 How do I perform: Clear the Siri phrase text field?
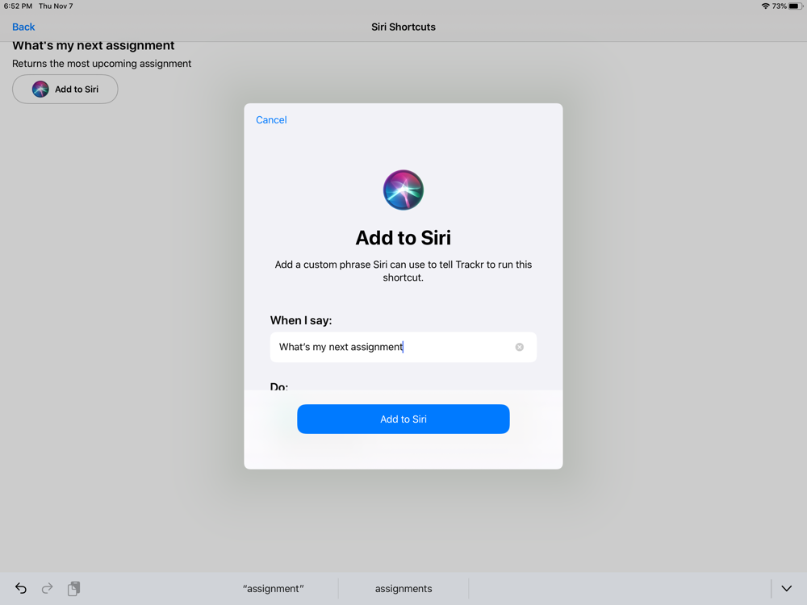[x=519, y=347]
